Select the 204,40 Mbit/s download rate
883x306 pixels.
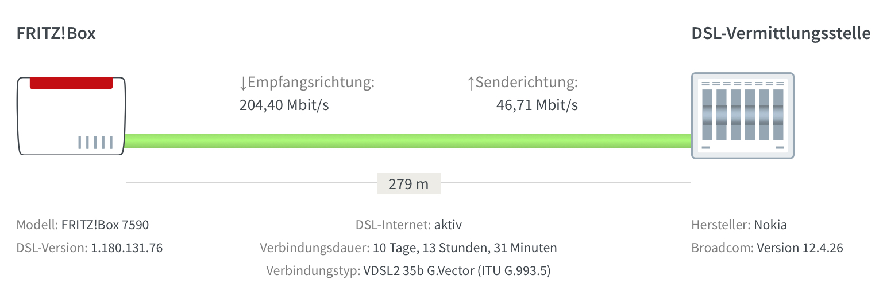pos(284,105)
